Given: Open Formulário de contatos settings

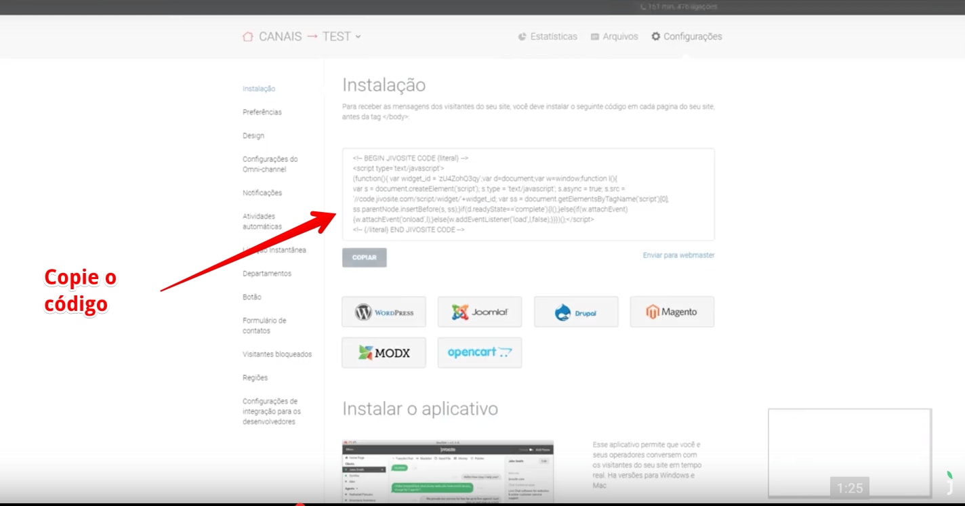Looking at the screenshot, I should click(265, 326).
